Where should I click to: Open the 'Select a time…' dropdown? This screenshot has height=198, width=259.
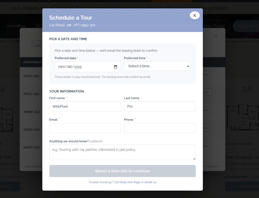coord(157,66)
